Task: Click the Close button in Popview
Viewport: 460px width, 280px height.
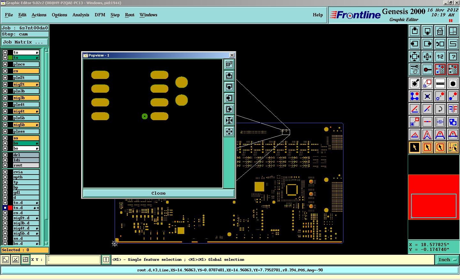Action: (x=158, y=193)
